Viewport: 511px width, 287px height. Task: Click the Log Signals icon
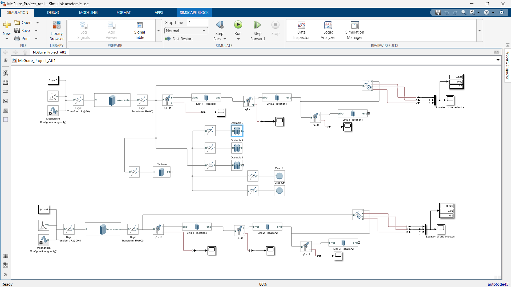tap(83, 25)
